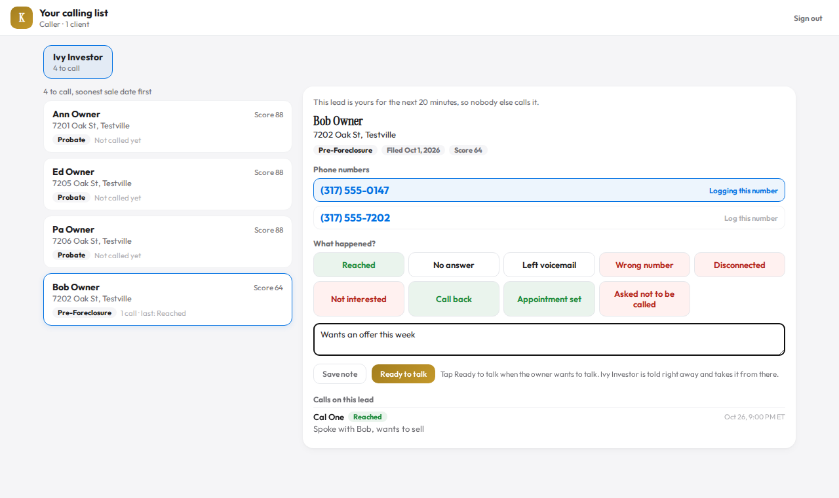Click into the call note text area
Screen dimensions: 839x498
tap(549, 339)
